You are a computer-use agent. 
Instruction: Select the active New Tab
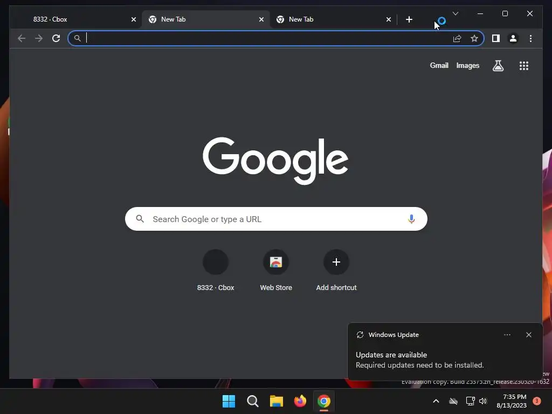click(205, 19)
